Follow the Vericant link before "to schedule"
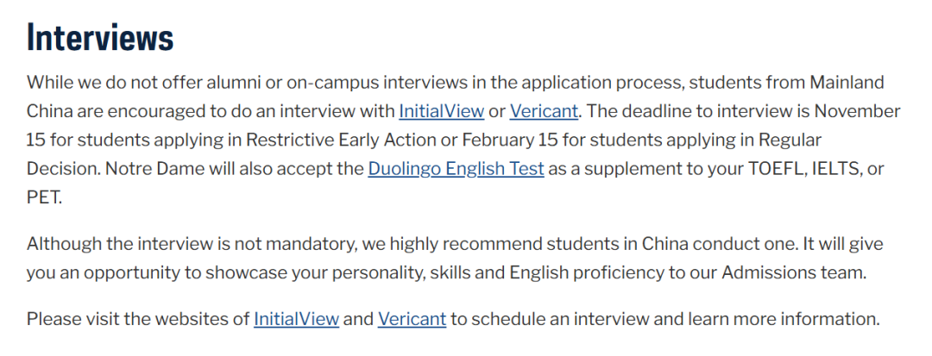The width and height of the screenshot is (932, 356). [412, 319]
